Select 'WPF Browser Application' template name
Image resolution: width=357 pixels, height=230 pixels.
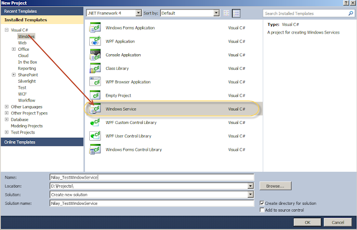(x=128, y=82)
